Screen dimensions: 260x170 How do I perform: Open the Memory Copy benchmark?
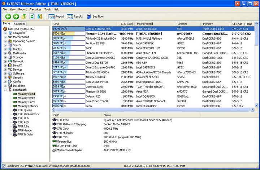26,102
